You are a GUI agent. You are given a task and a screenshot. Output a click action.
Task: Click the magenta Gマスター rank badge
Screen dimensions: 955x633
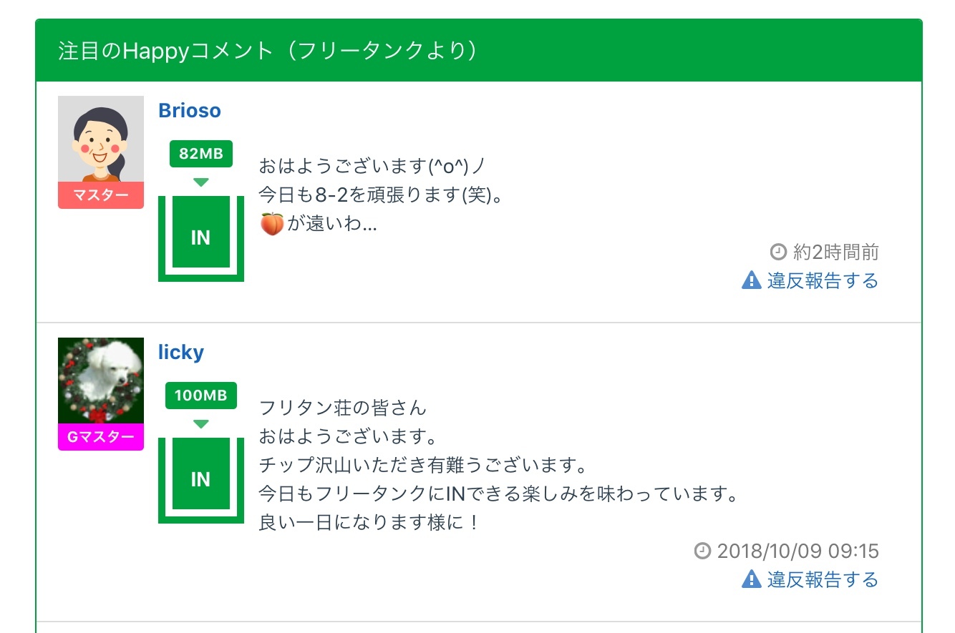pos(101,437)
